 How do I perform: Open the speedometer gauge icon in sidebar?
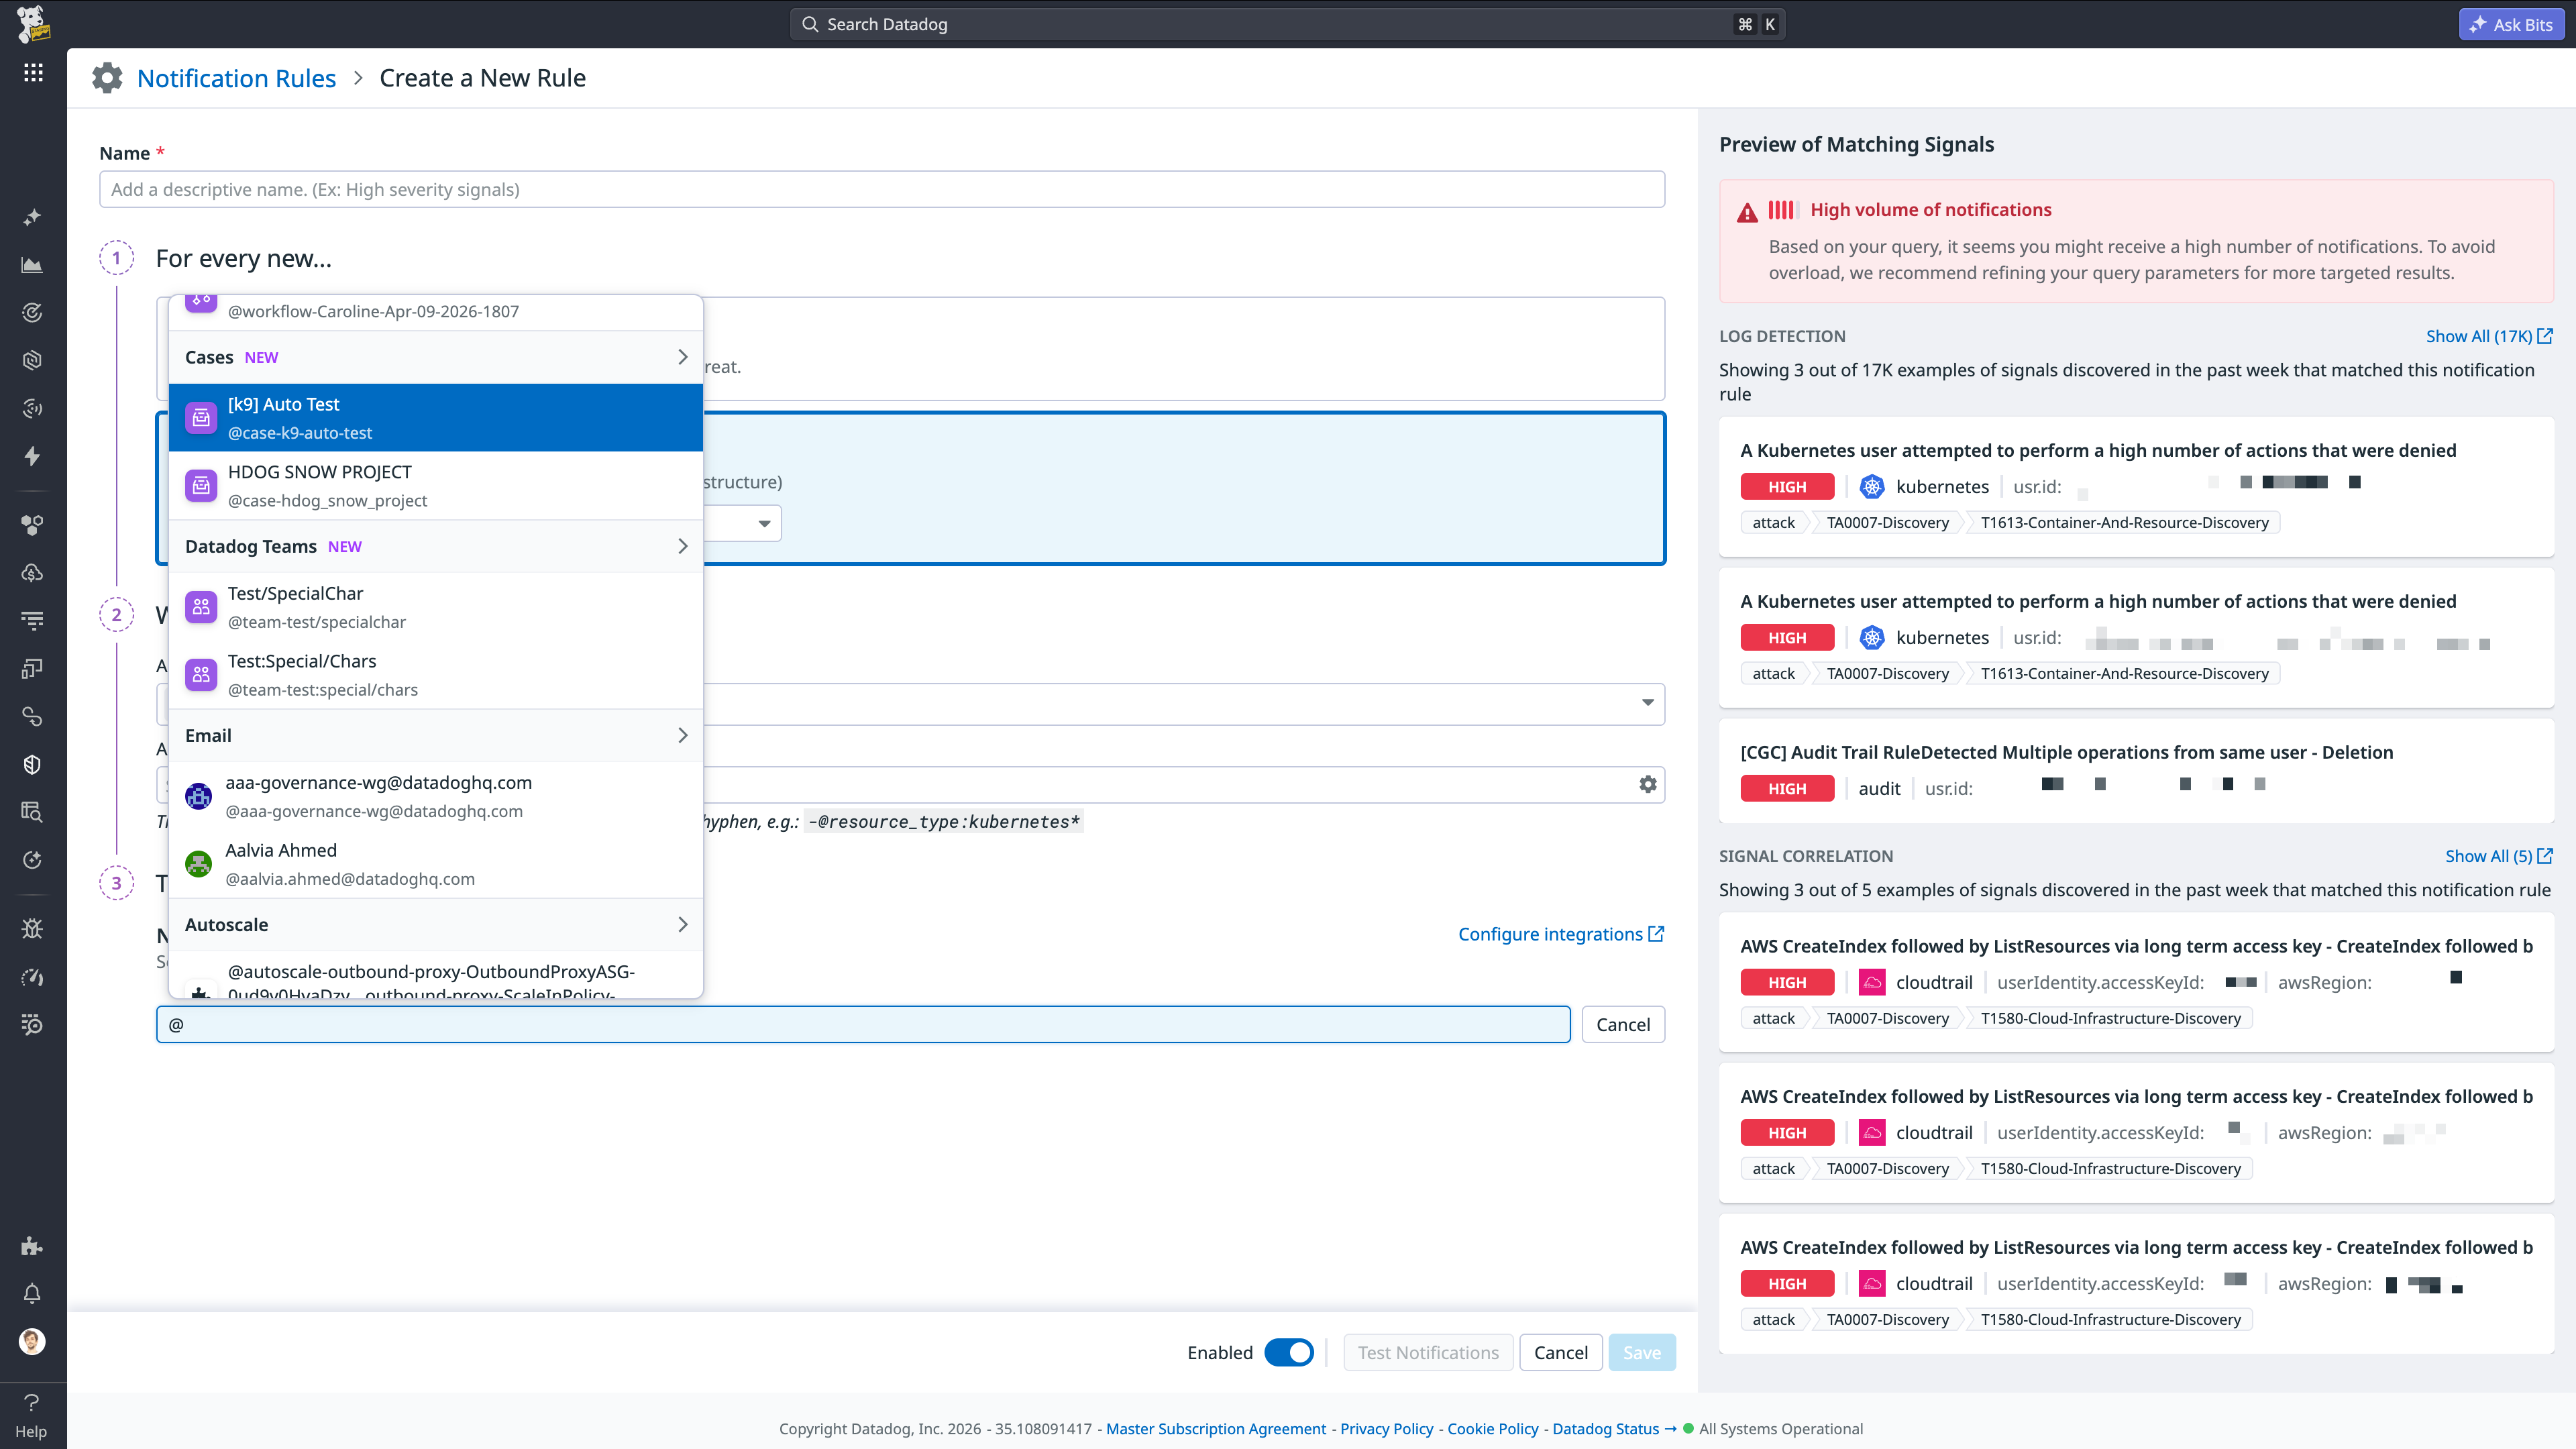33,977
